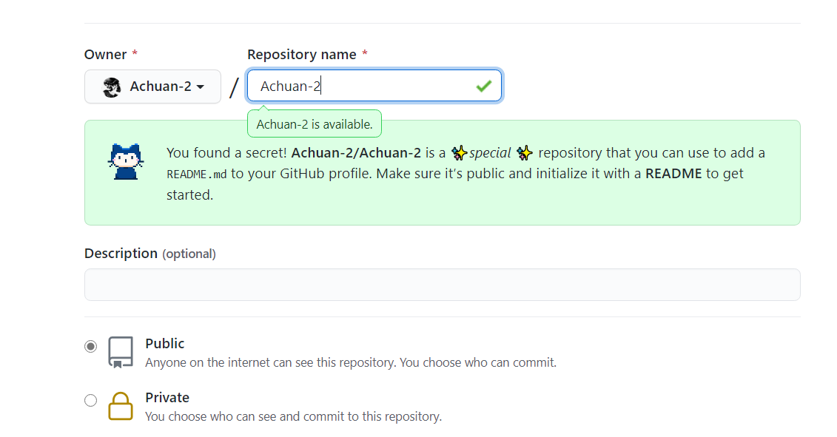837x437 pixels.
Task: Click the Achuan-2 is available tooltip
Action: tap(314, 123)
